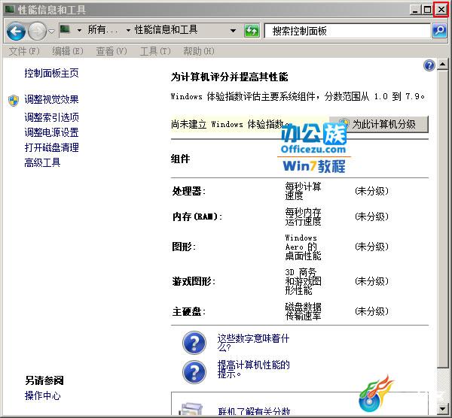Click 每秒内存运行速度 description text
Screen dimensions: 452x418
coord(303,217)
